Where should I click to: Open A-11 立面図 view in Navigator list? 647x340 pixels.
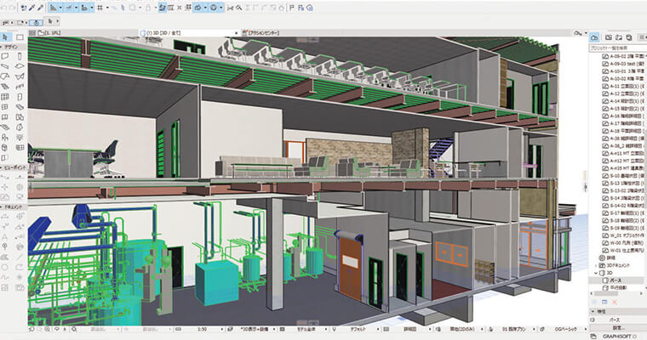tap(626, 88)
